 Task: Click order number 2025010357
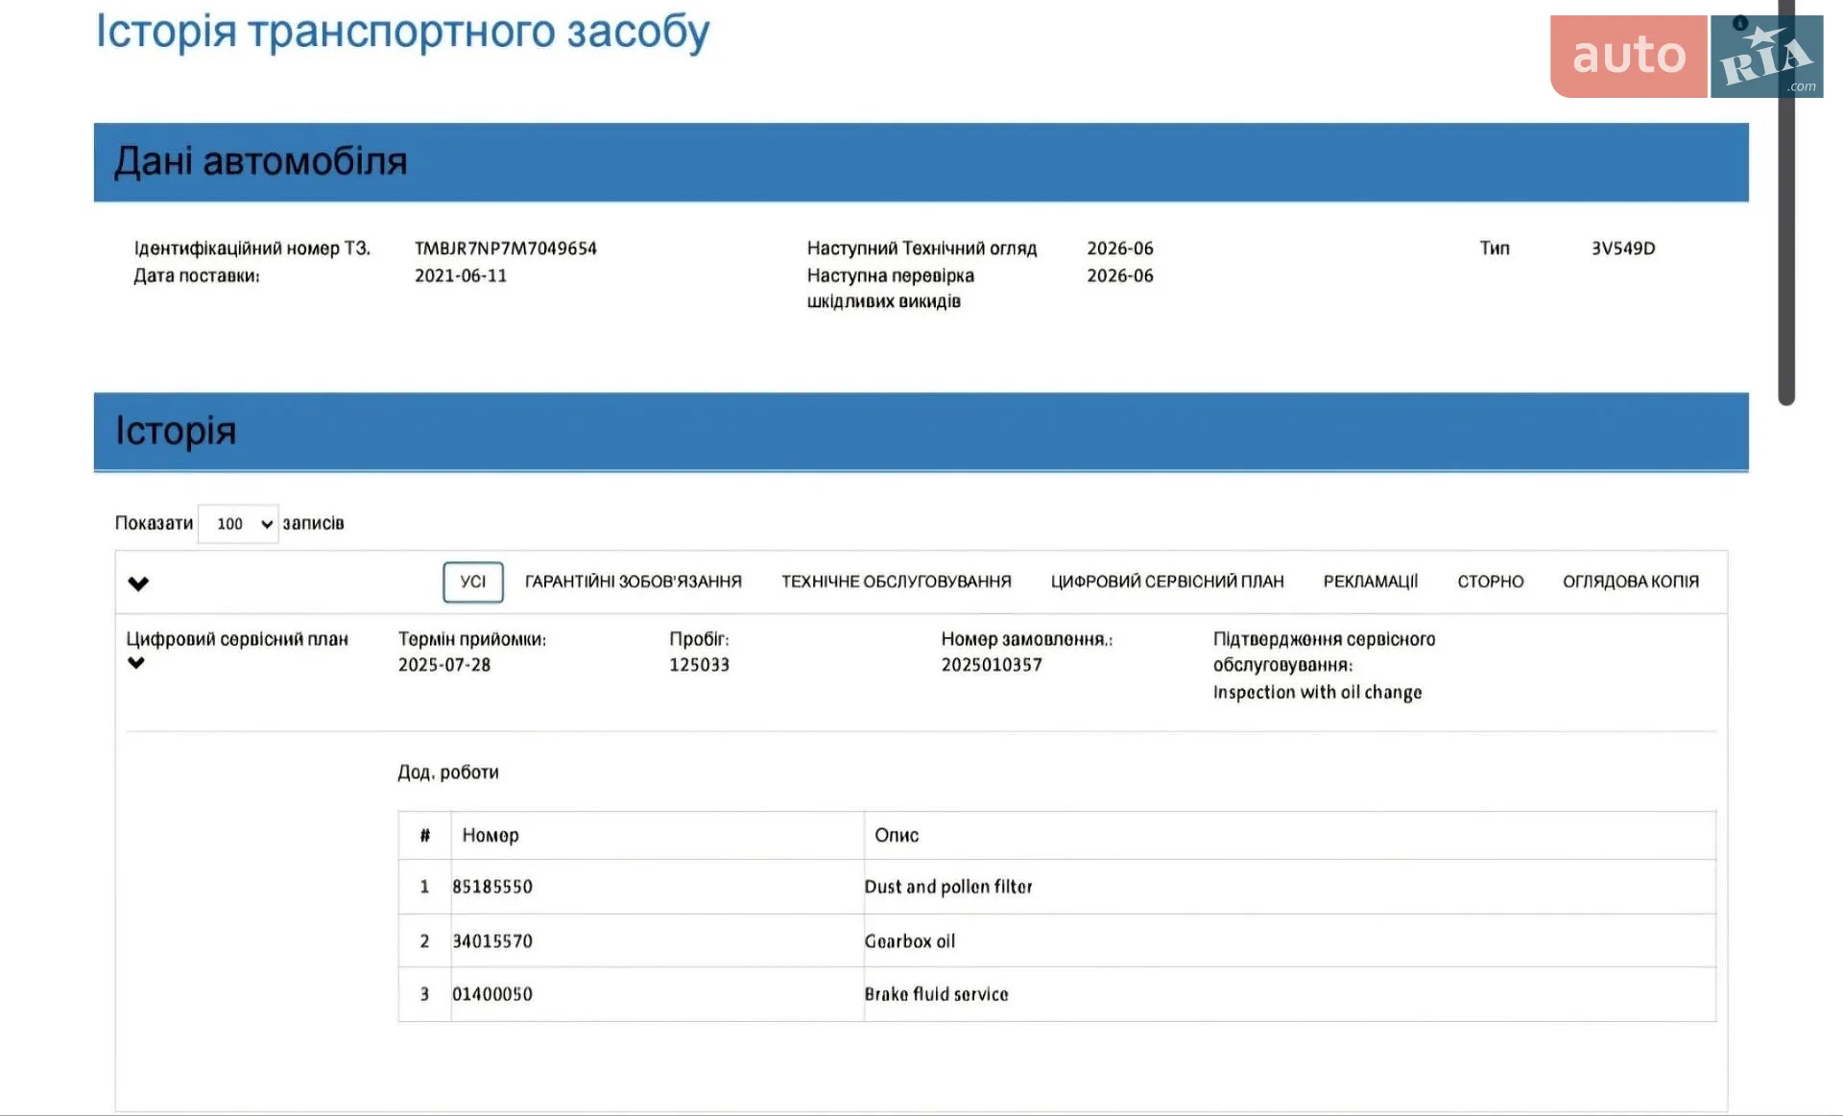coord(992,665)
